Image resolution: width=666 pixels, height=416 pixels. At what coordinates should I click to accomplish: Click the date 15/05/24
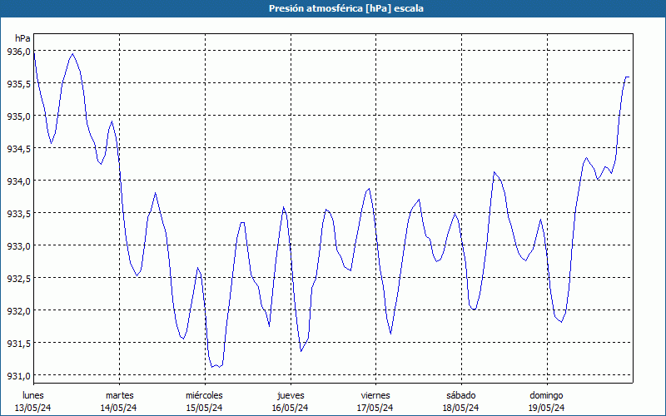pos(204,408)
